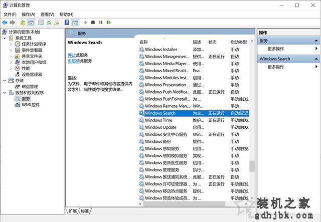Select 任务计划程序 clock icon
This screenshot has width=321, height=222.
[x=18, y=44]
